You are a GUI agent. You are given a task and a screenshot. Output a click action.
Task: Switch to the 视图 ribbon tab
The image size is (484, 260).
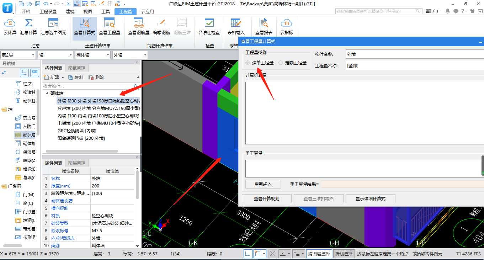click(x=88, y=11)
